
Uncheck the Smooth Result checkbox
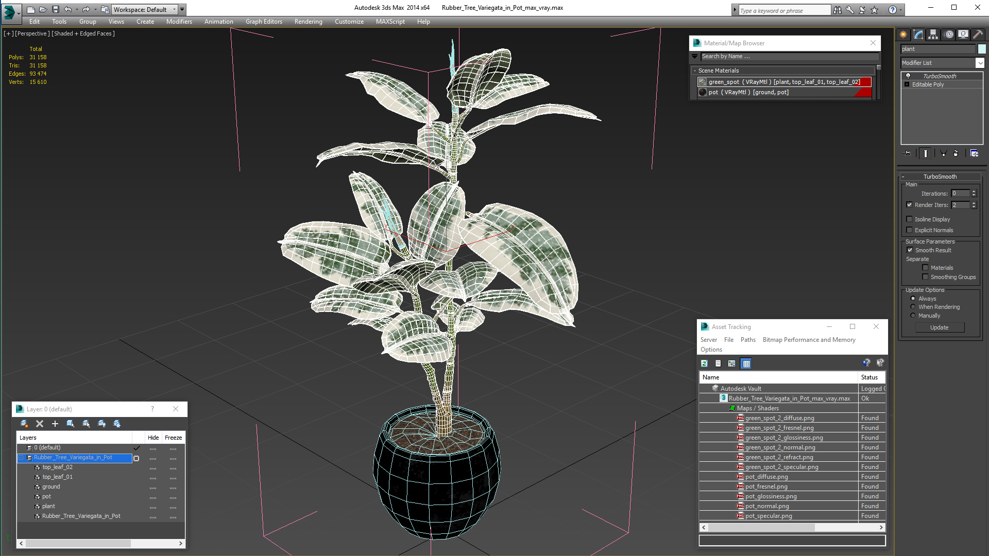tap(910, 250)
